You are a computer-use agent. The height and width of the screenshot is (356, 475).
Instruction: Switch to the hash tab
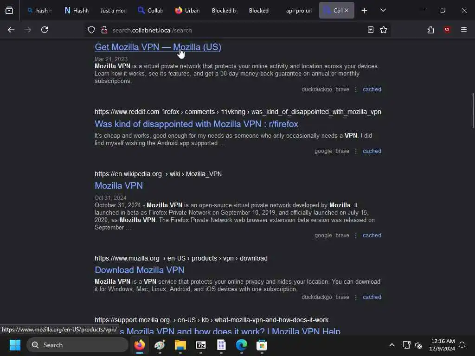[x=40, y=11]
